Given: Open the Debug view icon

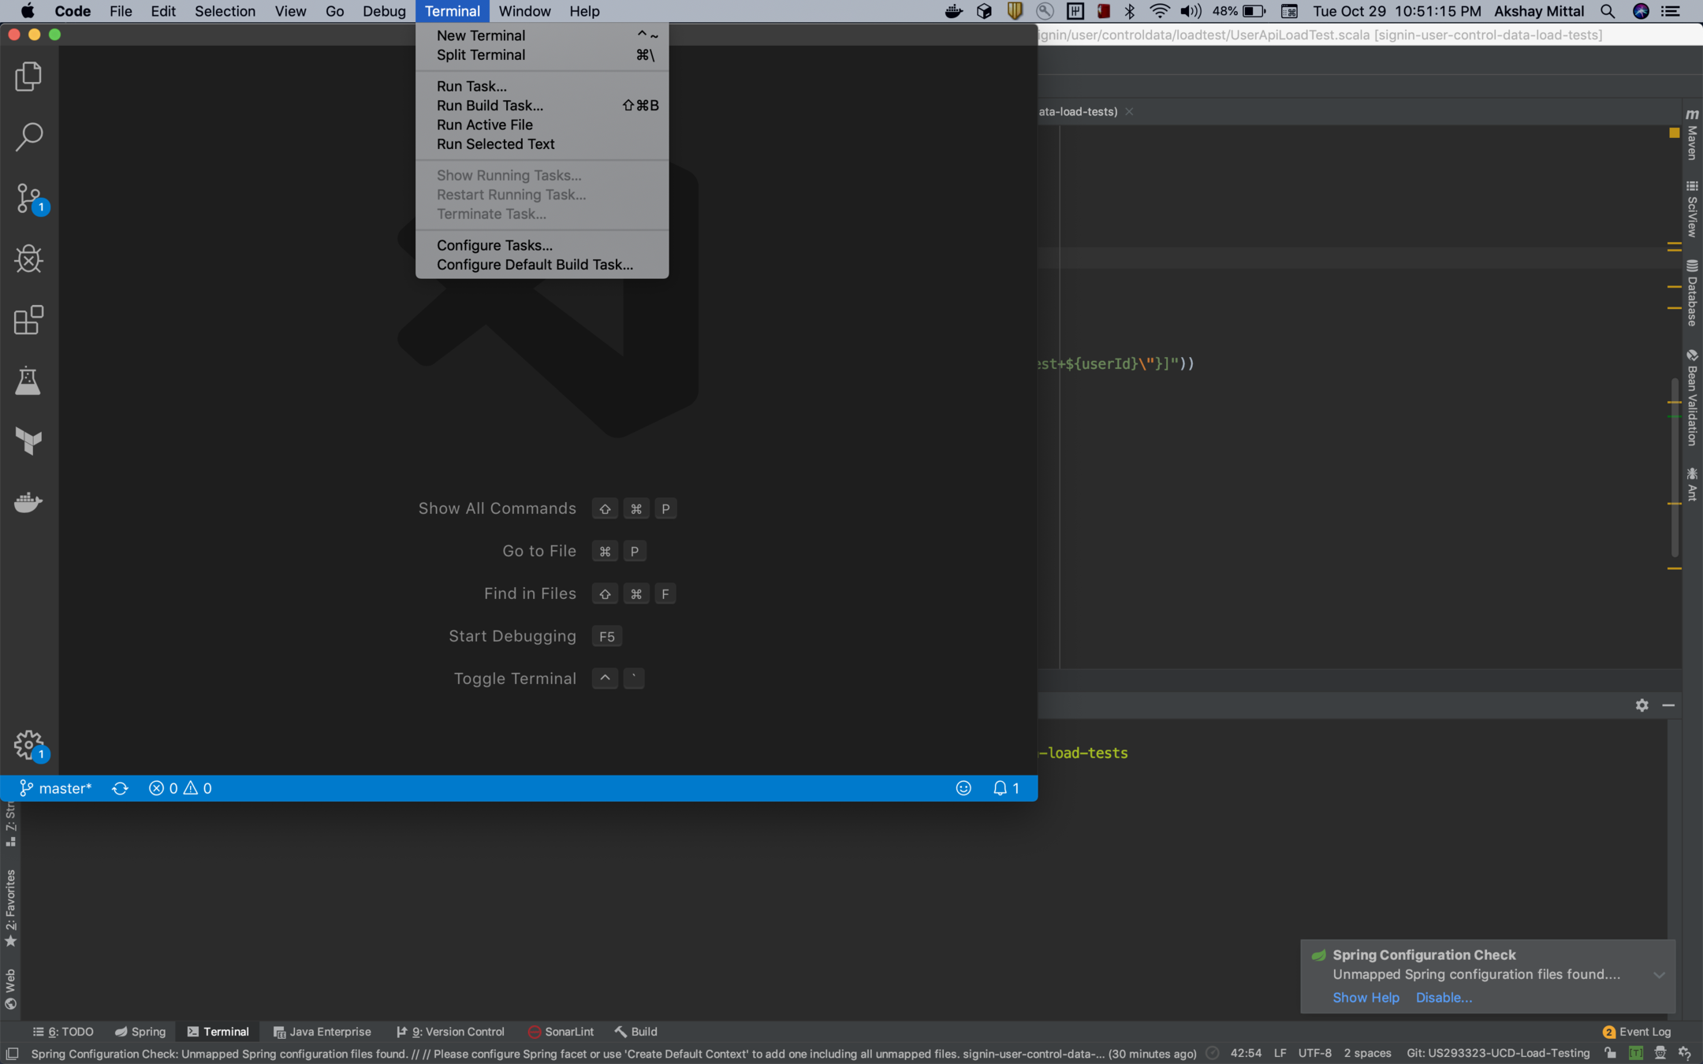Looking at the screenshot, I should click(28, 259).
